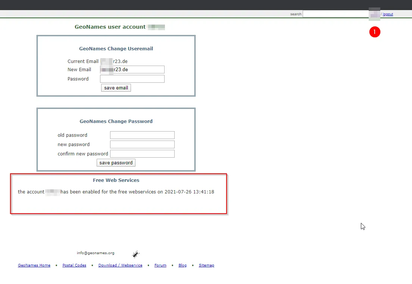Click the logout link
The width and height of the screenshot is (412, 284).
click(x=388, y=14)
